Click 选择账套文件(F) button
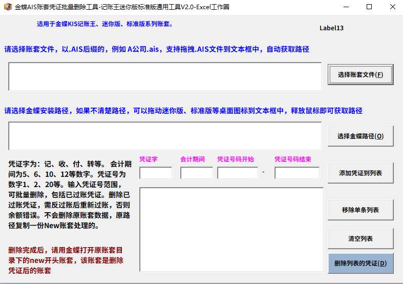Image resolution: width=403 pixels, height=284 pixels. pyautogui.click(x=360, y=75)
